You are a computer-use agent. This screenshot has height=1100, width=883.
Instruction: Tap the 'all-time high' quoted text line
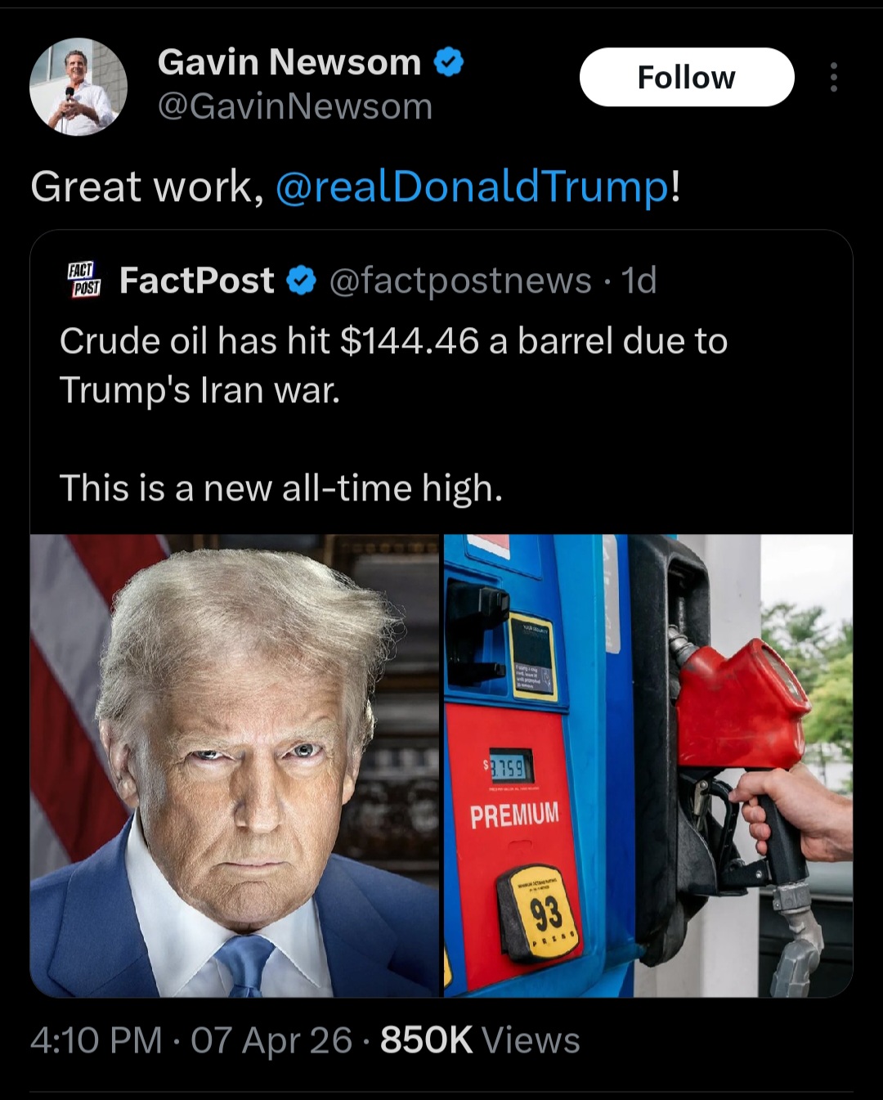point(280,488)
